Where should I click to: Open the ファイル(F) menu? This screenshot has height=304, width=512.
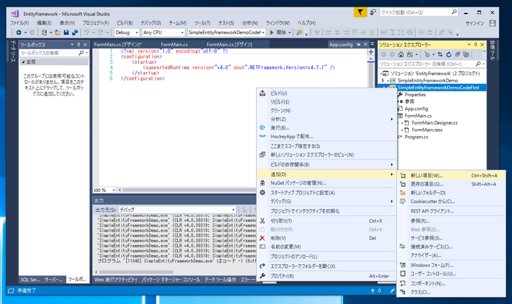point(20,23)
